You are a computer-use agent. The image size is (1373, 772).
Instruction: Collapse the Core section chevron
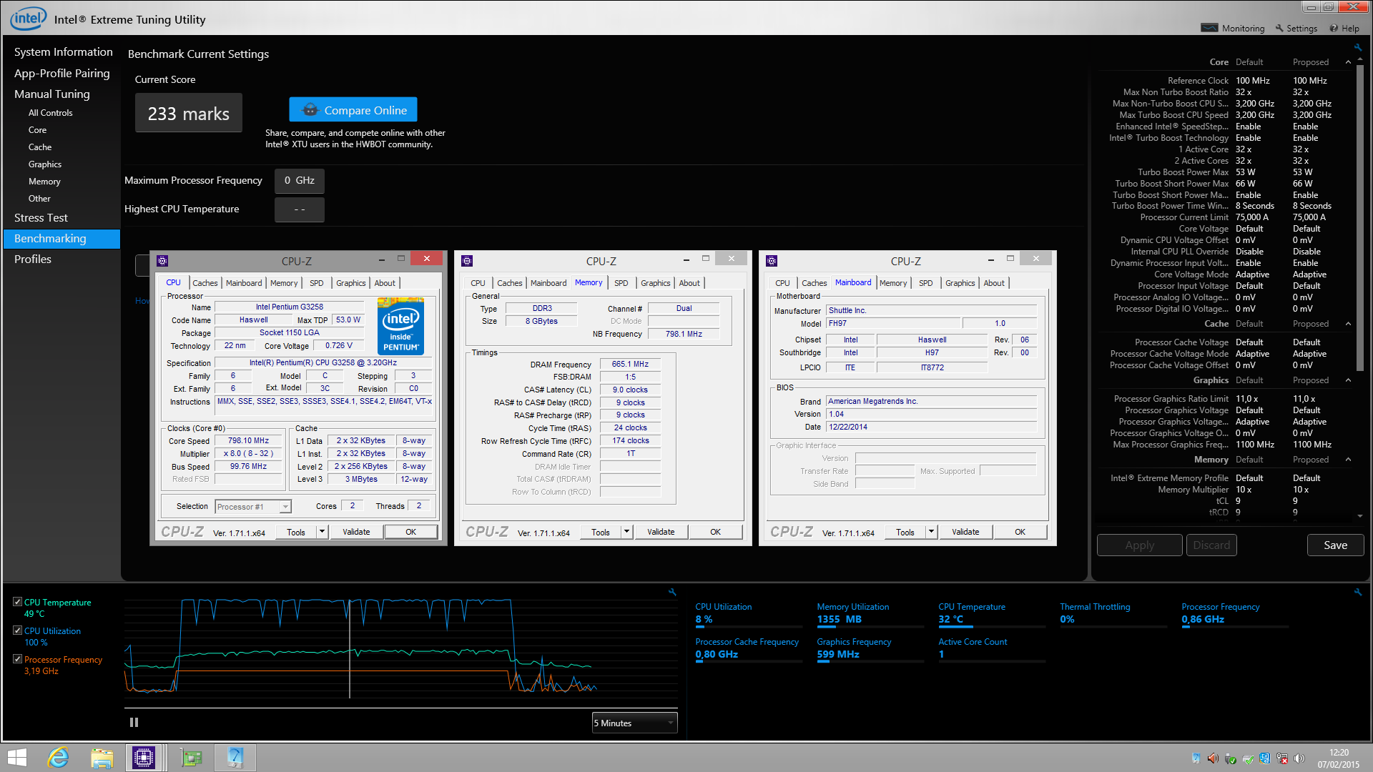[1348, 62]
